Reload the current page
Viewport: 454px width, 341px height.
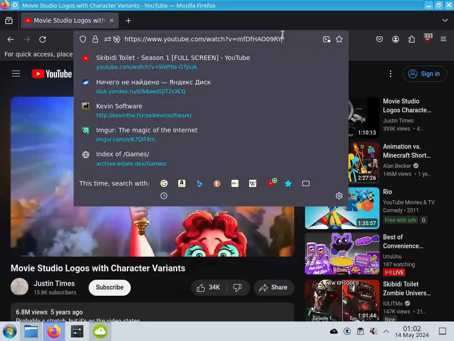pos(43,39)
